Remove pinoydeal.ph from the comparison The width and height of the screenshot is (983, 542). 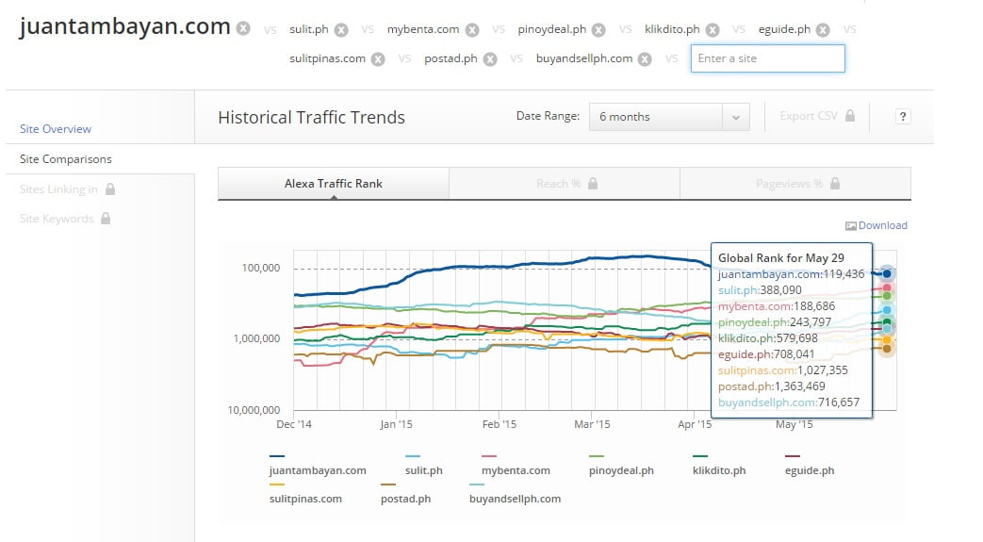tap(598, 30)
